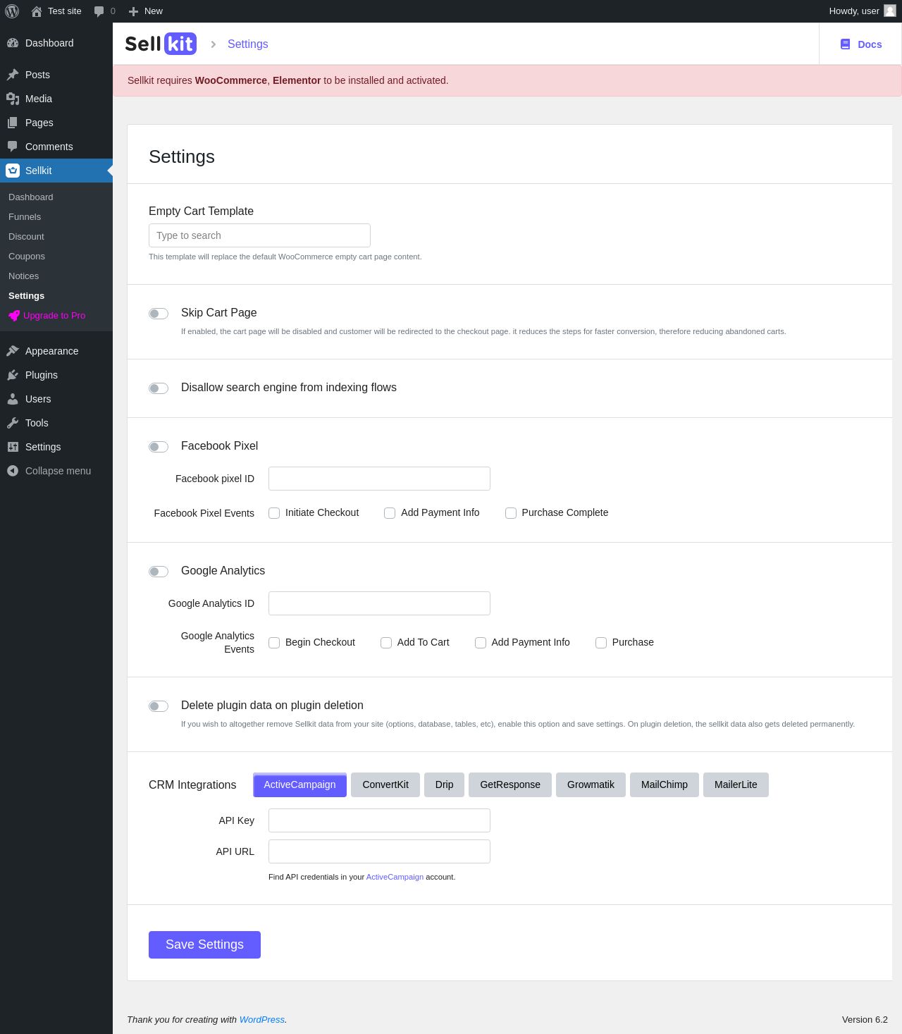This screenshot has width=902, height=1034.
Task: Click the Settings breadcrumb link
Action: (x=248, y=44)
